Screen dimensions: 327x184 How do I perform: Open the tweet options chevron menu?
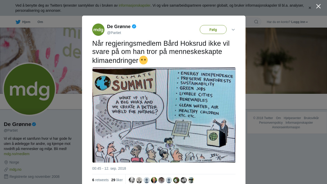233,30
